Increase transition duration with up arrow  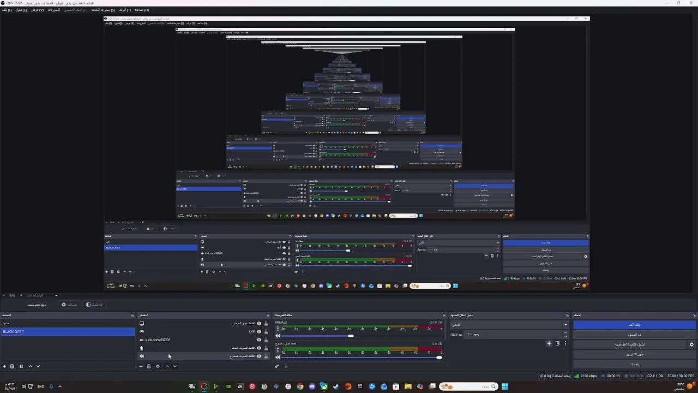click(x=565, y=333)
